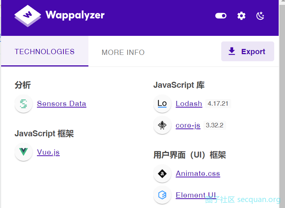Click core-js version 3.32.2 badge
The image size is (285, 208).
click(x=214, y=125)
